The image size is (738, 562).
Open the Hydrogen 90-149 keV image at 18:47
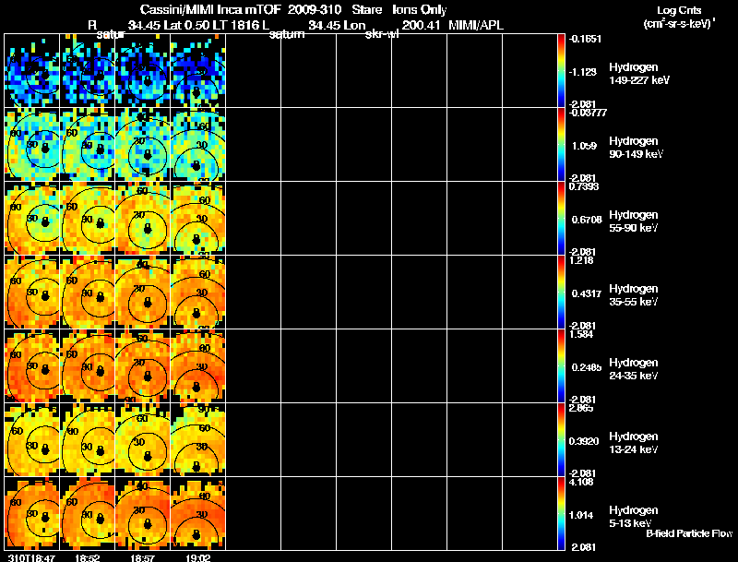point(32,145)
